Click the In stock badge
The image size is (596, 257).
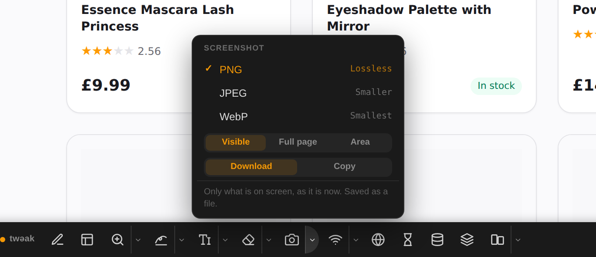click(x=496, y=86)
